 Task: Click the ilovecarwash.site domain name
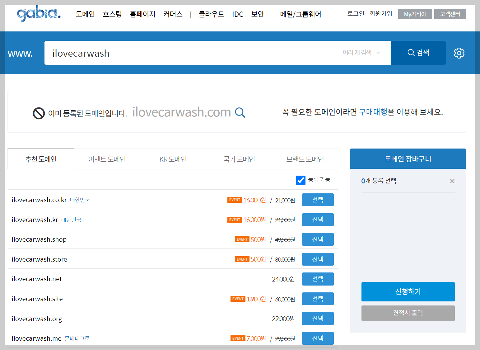[37, 299]
